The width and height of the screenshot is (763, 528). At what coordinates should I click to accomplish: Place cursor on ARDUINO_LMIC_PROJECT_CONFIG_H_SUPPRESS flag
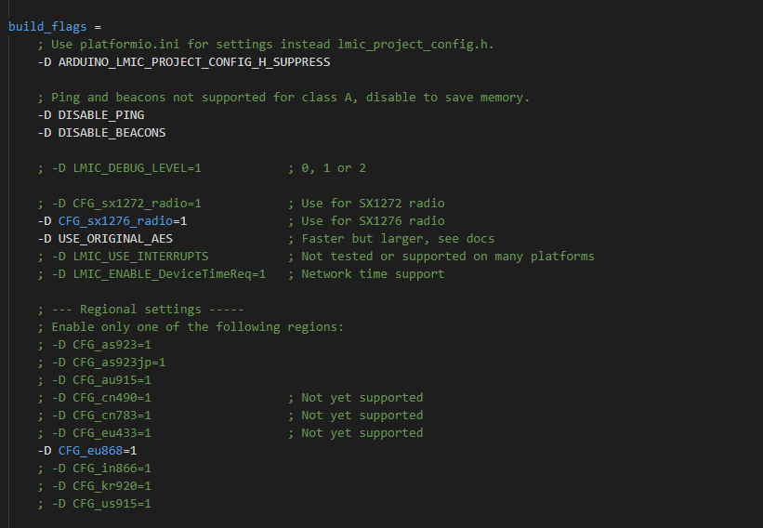click(x=193, y=62)
